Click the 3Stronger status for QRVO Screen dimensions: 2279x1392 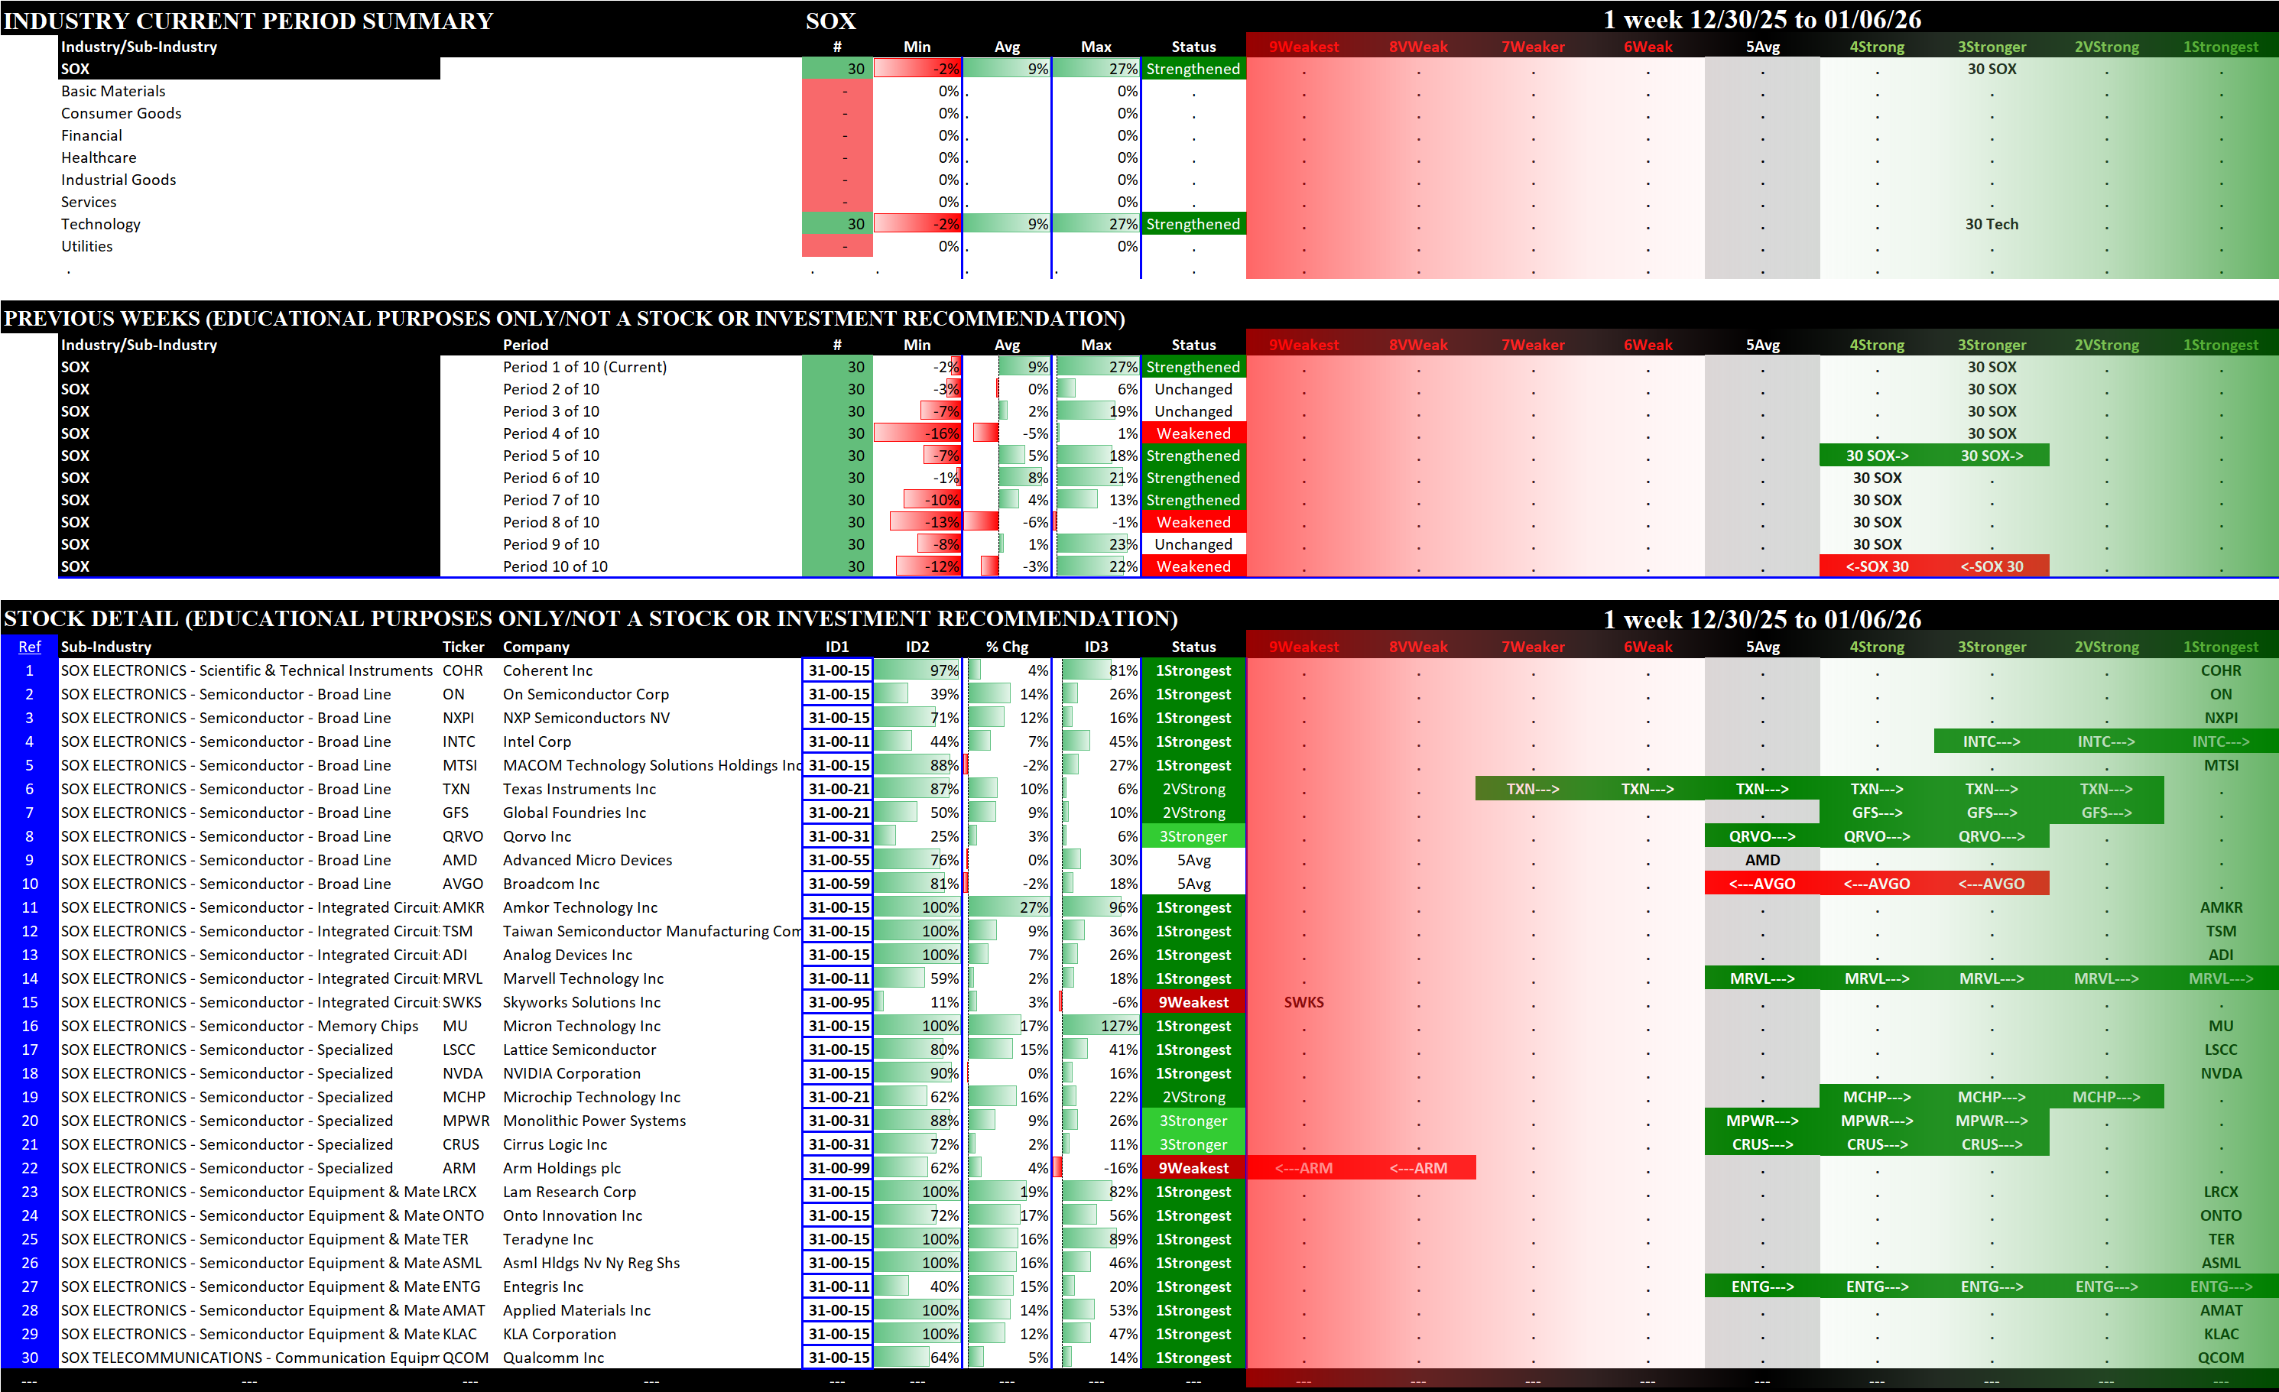coord(1193,836)
